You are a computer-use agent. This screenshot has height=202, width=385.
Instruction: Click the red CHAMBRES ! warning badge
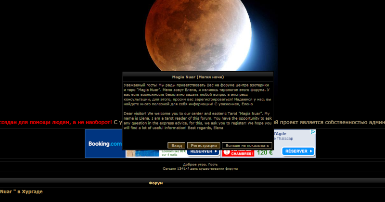(238, 153)
